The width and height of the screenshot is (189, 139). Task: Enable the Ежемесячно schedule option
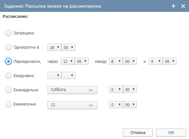click(8, 104)
